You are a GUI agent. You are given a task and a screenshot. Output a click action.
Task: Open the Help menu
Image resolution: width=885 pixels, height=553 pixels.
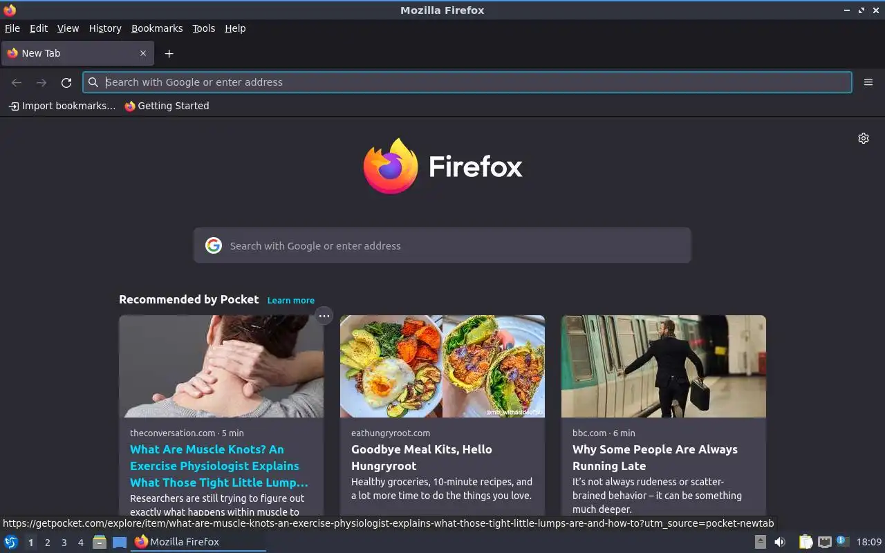[x=235, y=28]
